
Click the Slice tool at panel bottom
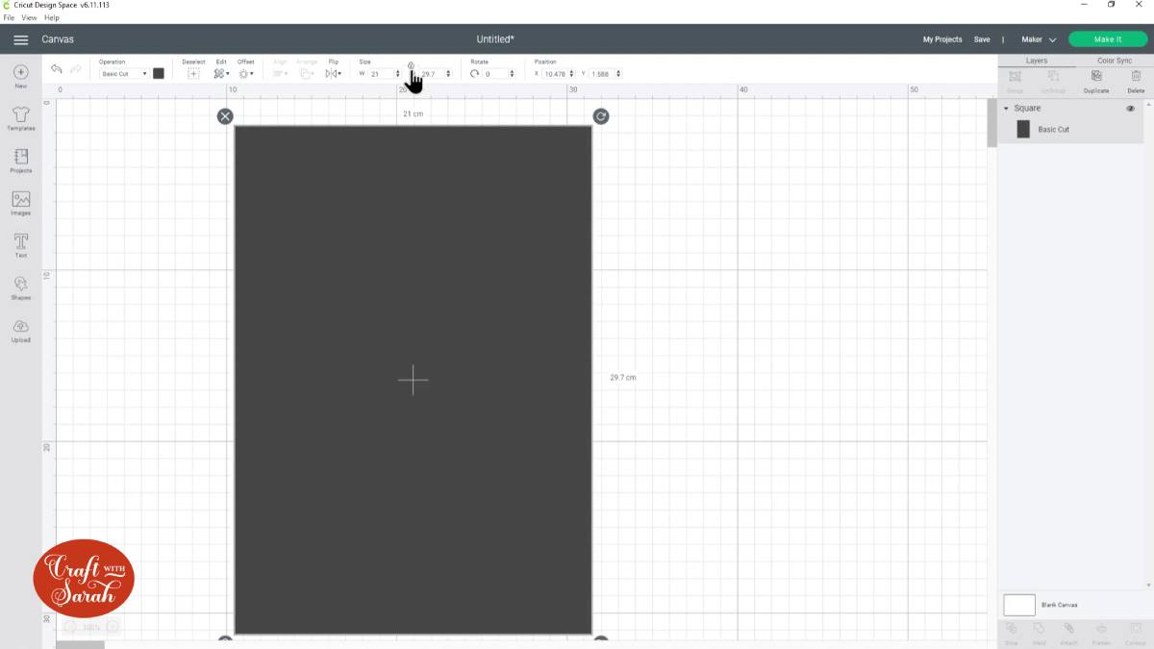pyautogui.click(x=1012, y=631)
